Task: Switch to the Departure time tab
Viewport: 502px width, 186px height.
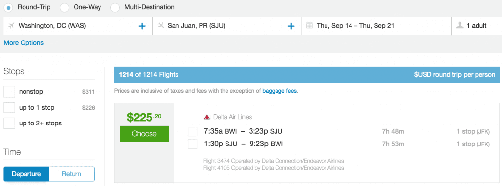Action: [x=26, y=174]
